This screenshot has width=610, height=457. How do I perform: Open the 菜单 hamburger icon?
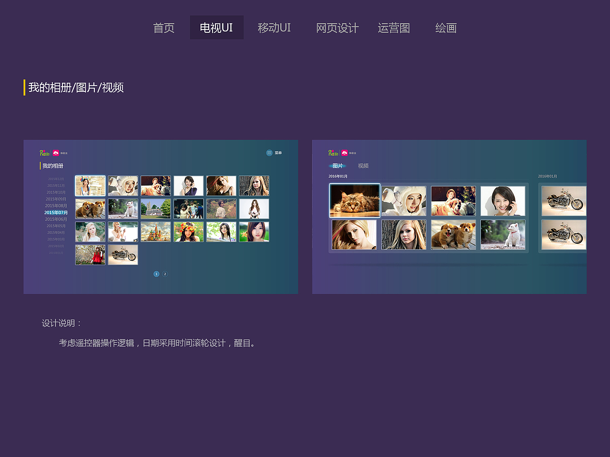click(x=269, y=152)
